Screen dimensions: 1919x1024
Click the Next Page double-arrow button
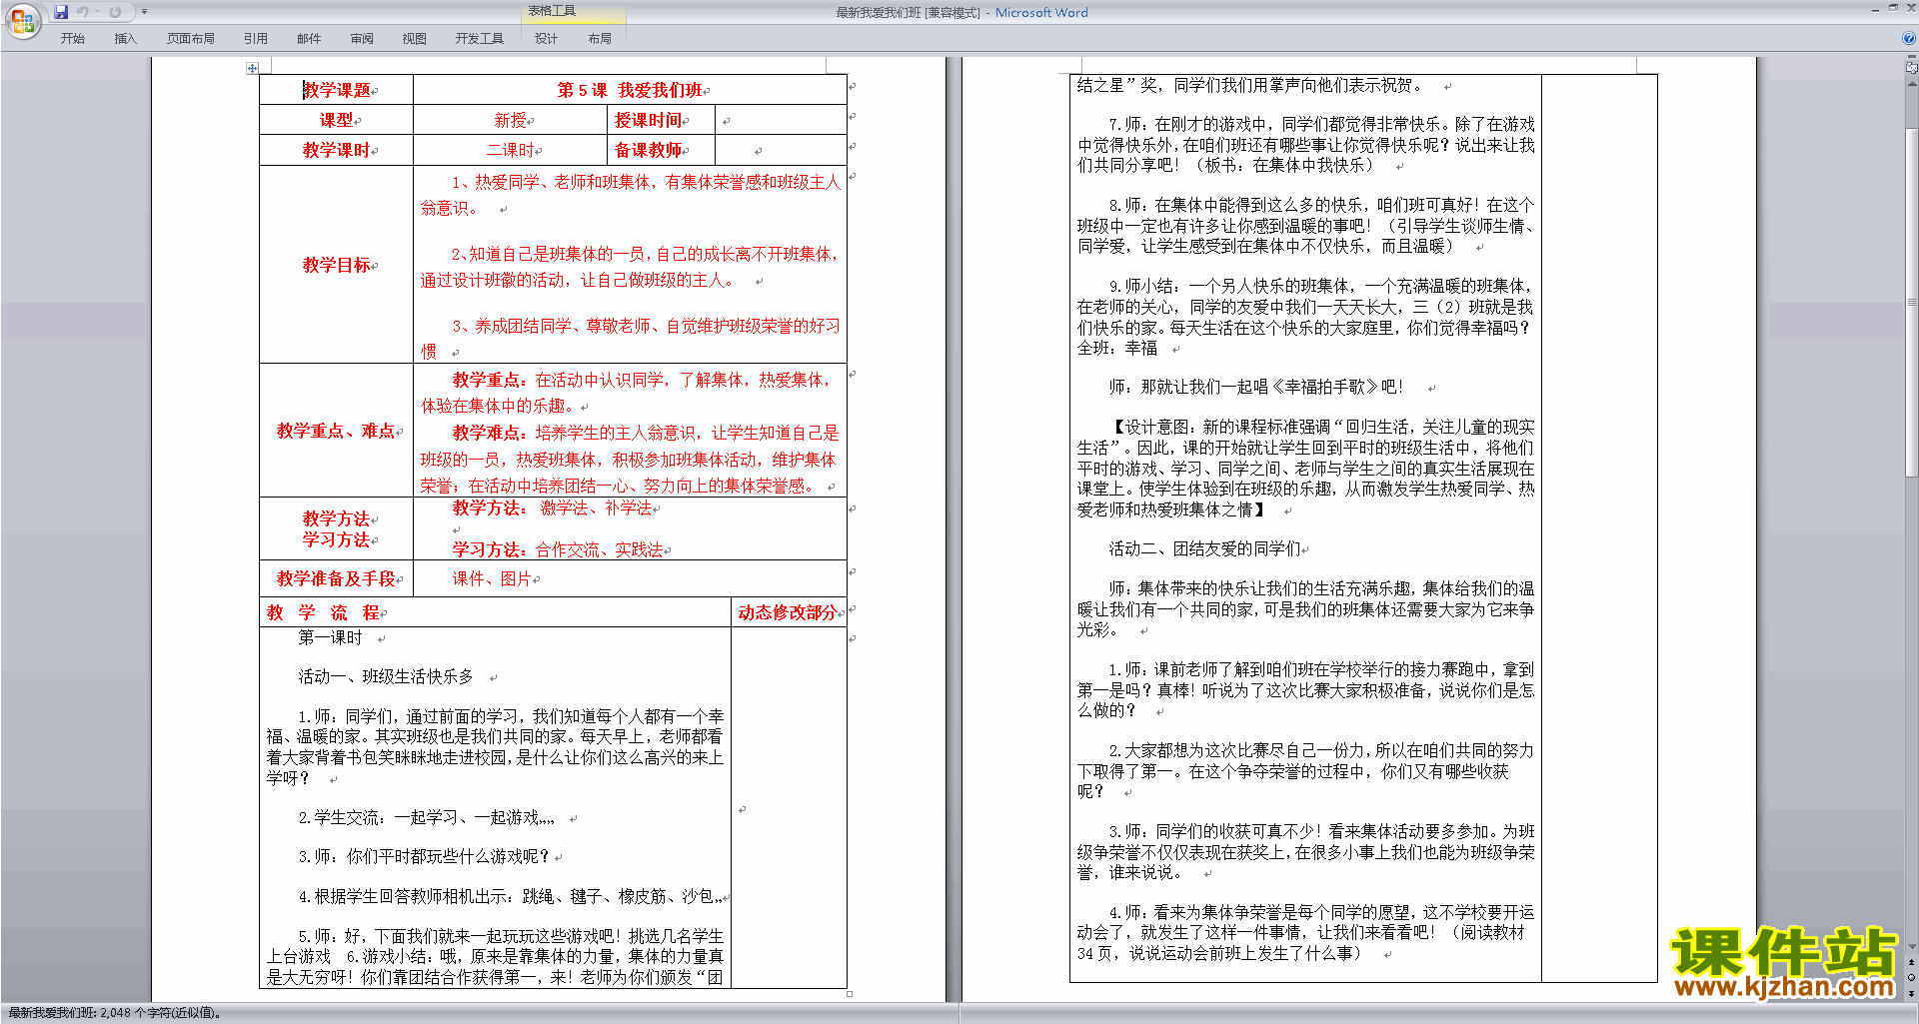click(1912, 993)
